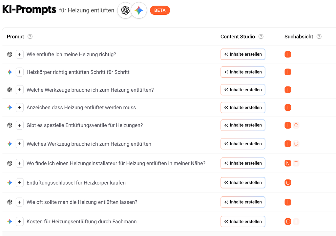Create content for 'Kosten für Heizungsentlüftung durch Fachmann'
This screenshot has width=336, height=236.
(243, 222)
